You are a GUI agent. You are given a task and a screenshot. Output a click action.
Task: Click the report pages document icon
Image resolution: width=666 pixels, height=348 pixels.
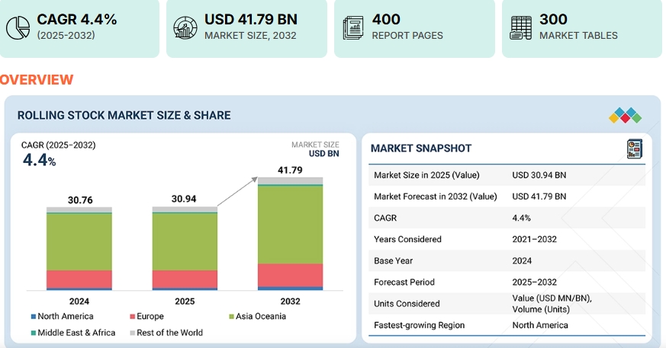click(x=353, y=27)
